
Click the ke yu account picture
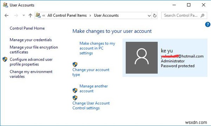point(142,58)
